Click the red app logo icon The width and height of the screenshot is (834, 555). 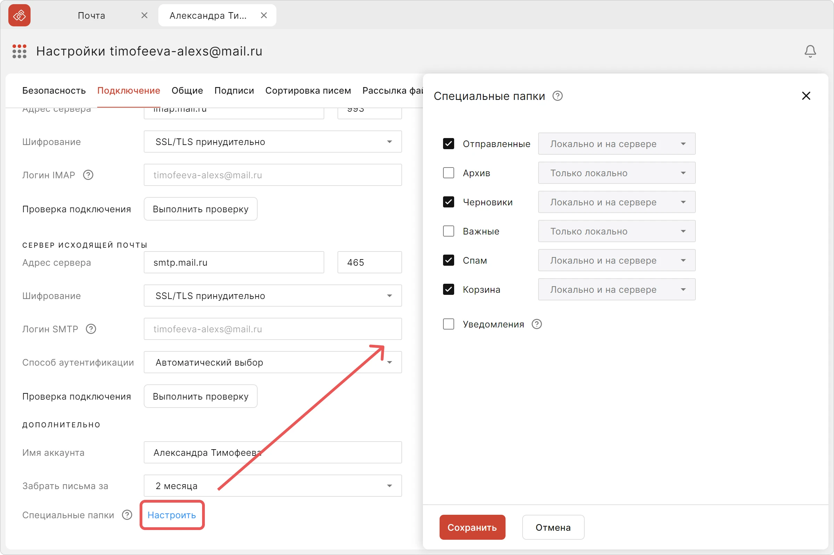pyautogui.click(x=19, y=15)
